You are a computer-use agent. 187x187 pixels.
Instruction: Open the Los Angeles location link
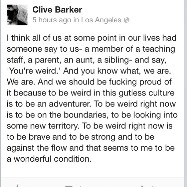pos(101,20)
